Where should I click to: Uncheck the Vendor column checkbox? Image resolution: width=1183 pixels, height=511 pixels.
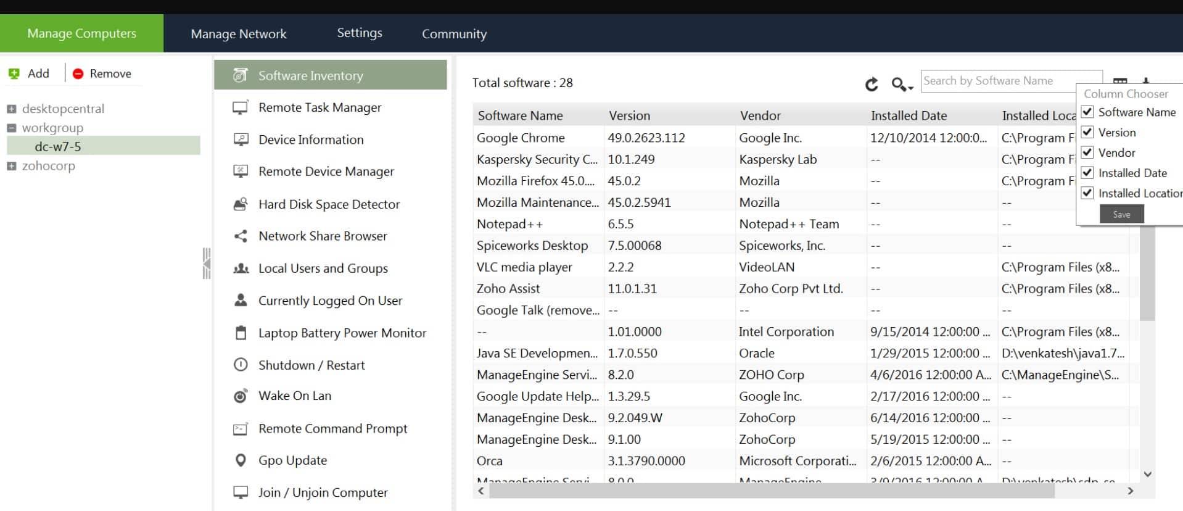[1087, 152]
